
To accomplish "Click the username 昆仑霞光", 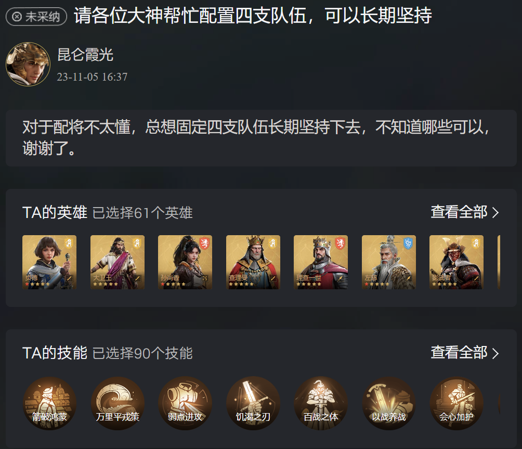I will (x=85, y=55).
